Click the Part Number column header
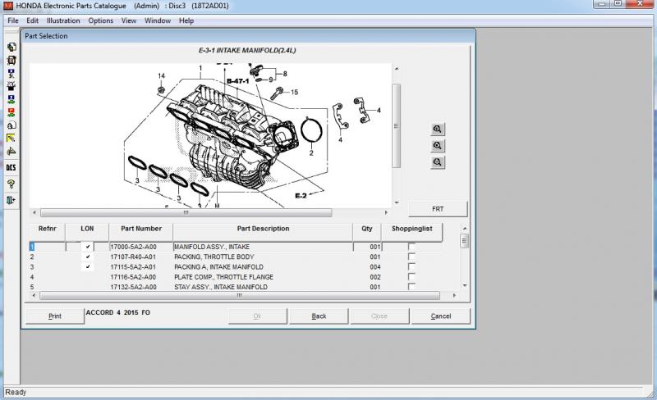Viewport: 657px width, 400px height. click(x=140, y=231)
